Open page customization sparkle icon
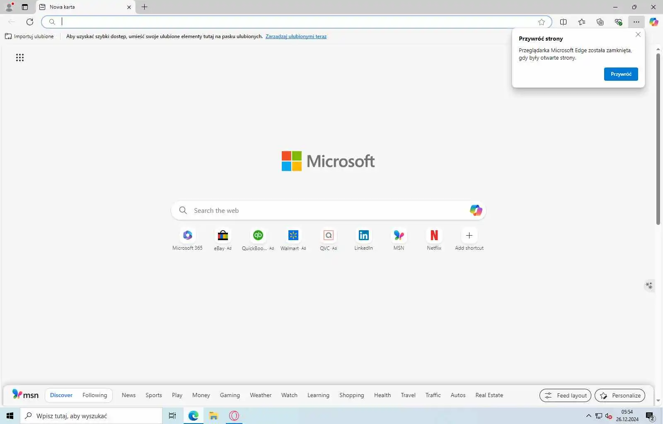 tap(649, 285)
